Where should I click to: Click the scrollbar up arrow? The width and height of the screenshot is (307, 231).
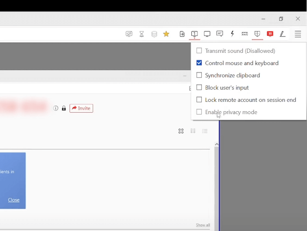tap(216, 145)
